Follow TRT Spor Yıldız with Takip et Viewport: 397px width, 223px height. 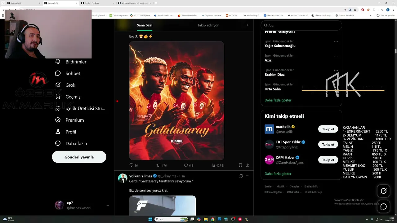pyautogui.click(x=328, y=144)
